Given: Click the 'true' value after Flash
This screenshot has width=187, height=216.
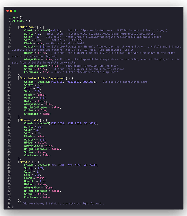Looking at the screenshot, I should [40, 43].
